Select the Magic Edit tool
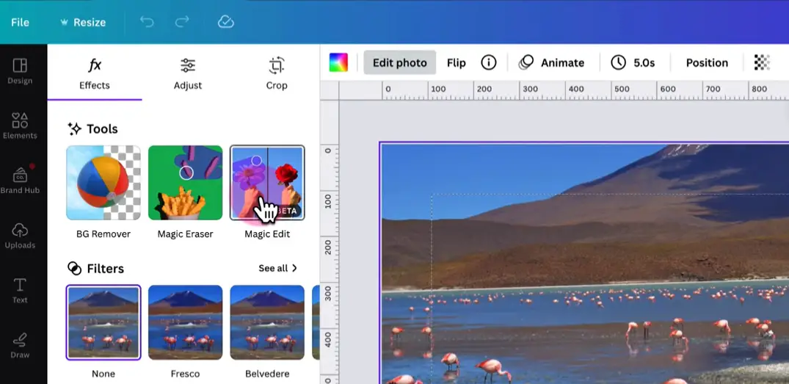 pyautogui.click(x=267, y=183)
